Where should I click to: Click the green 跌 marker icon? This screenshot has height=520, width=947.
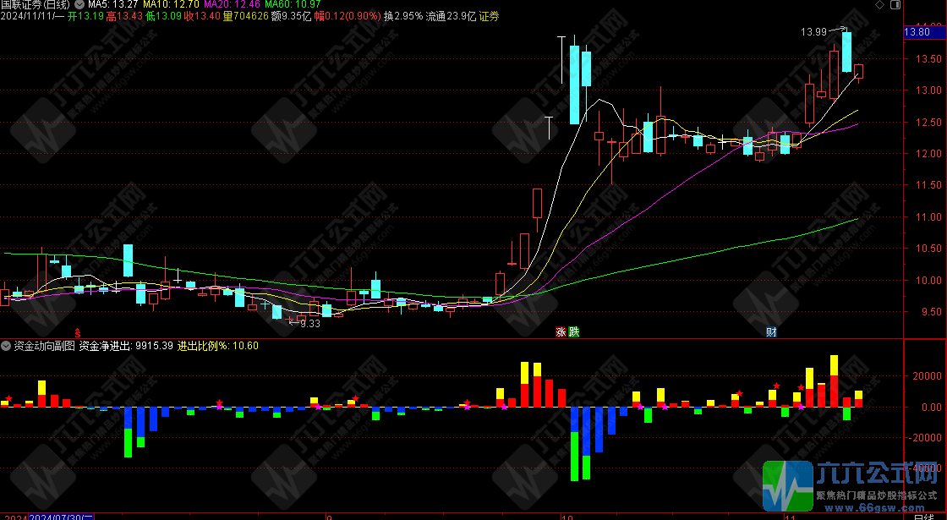574,331
